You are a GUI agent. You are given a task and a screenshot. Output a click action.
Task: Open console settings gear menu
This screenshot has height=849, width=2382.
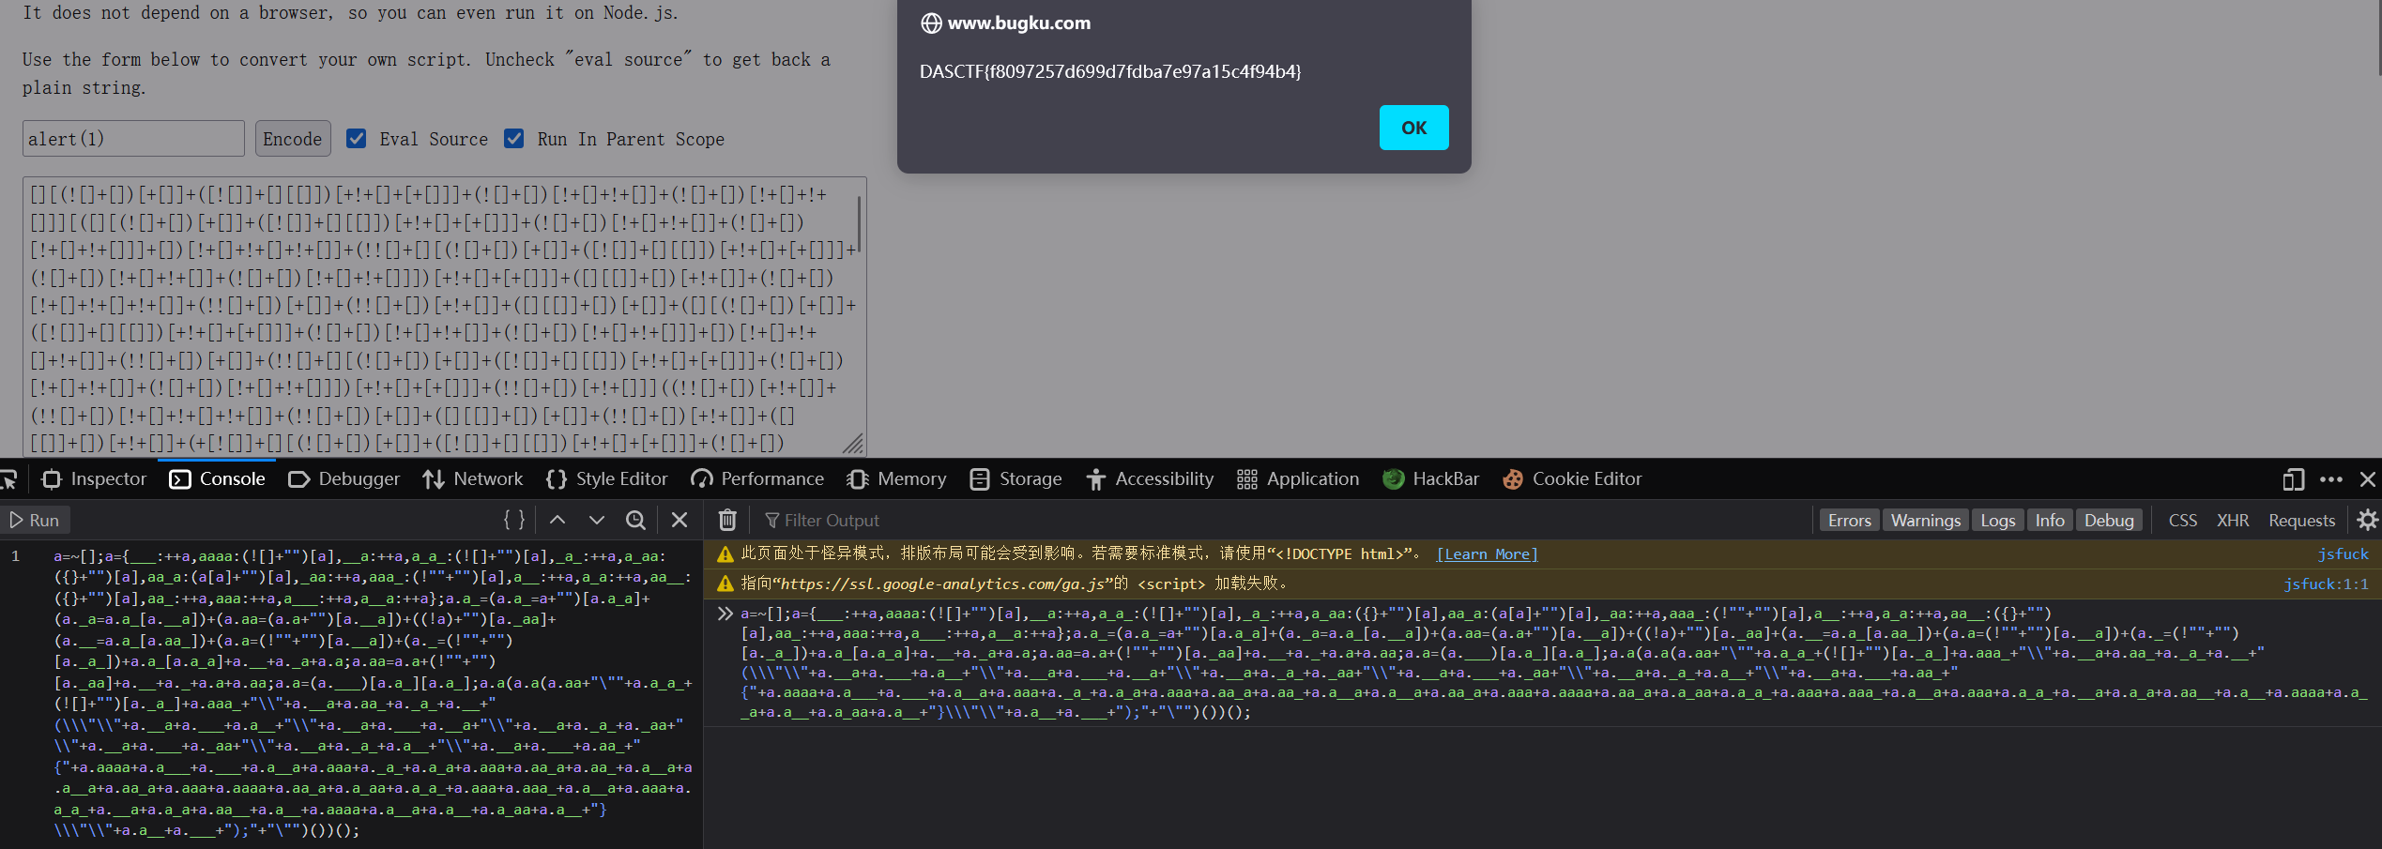(2367, 520)
